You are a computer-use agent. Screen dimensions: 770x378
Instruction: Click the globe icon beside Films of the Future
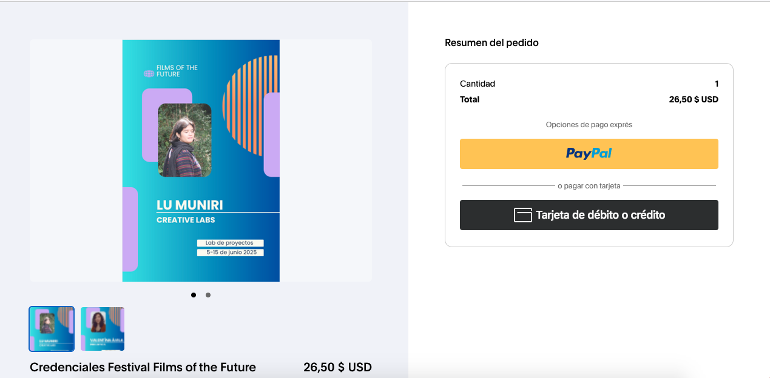coord(149,74)
